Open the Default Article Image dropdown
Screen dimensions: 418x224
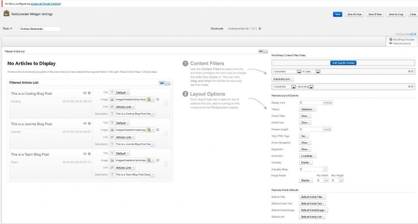313,210
